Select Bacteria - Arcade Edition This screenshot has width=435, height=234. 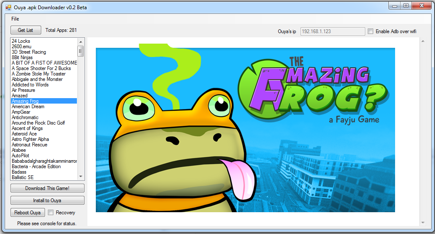pos(44,166)
